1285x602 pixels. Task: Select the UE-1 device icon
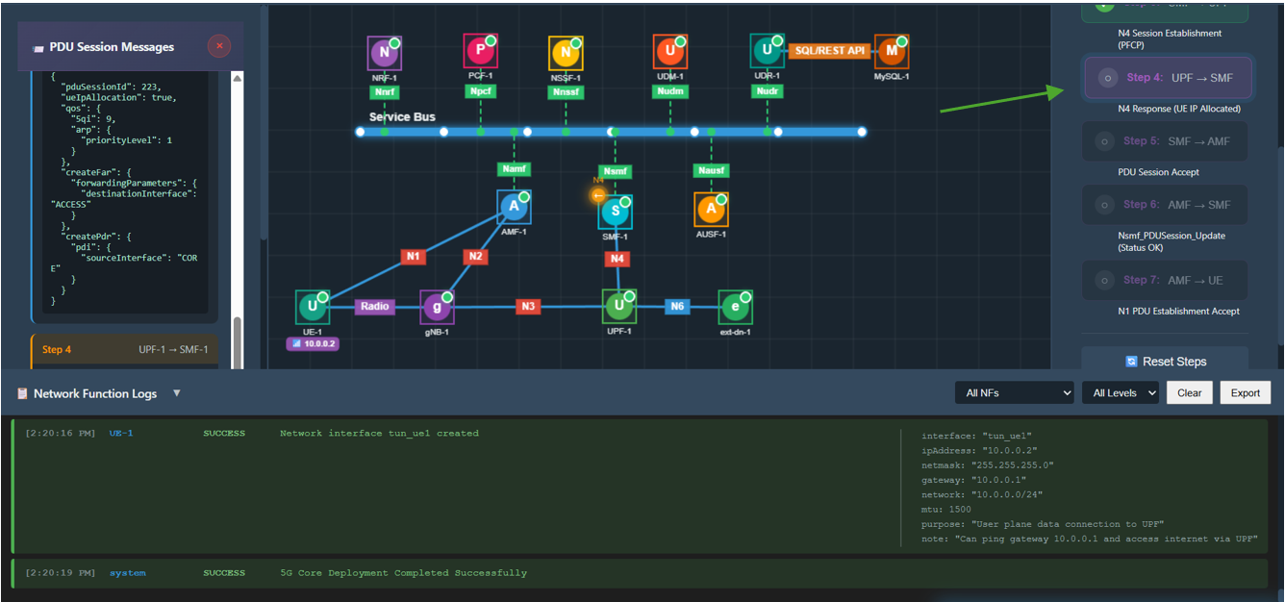pos(312,308)
